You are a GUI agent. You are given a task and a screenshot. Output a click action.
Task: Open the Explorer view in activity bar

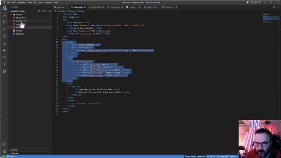click(4, 8)
